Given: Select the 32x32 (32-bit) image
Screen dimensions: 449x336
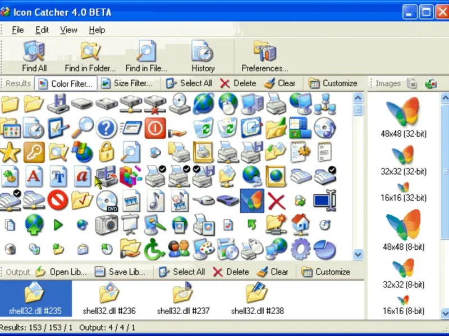Looking at the screenshot, I should point(404,160).
